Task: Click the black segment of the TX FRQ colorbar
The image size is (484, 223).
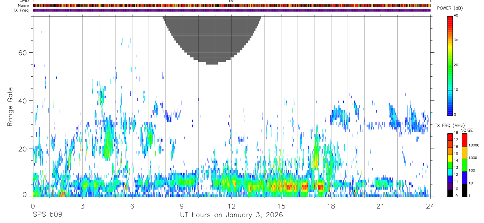Action: point(450,193)
